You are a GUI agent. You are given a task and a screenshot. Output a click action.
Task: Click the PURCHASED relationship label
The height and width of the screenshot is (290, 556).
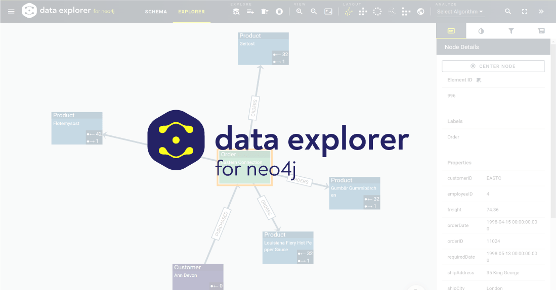[x=221, y=224]
